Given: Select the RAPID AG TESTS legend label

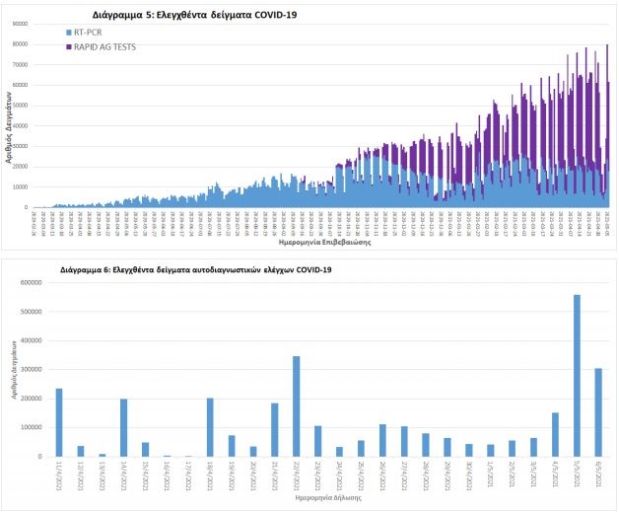Looking at the screenshot, I should coord(106,46).
